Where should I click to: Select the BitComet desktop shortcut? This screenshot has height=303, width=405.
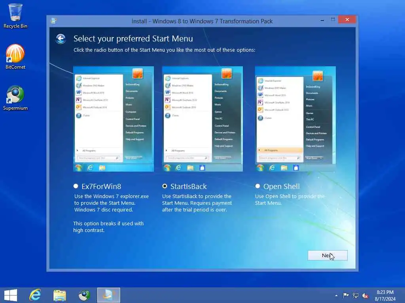pos(15,57)
